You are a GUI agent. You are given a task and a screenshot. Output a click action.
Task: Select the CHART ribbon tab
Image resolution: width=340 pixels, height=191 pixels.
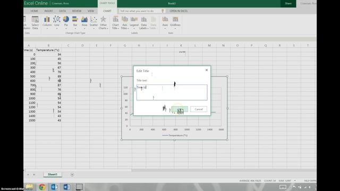tap(107, 11)
